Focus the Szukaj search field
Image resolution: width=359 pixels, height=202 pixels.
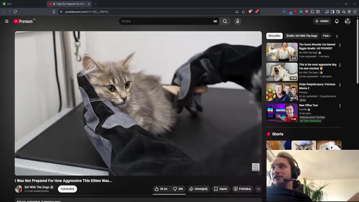[167, 21]
